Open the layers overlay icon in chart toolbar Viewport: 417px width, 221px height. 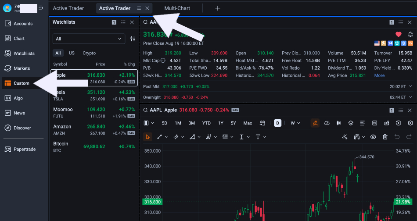[351, 123]
